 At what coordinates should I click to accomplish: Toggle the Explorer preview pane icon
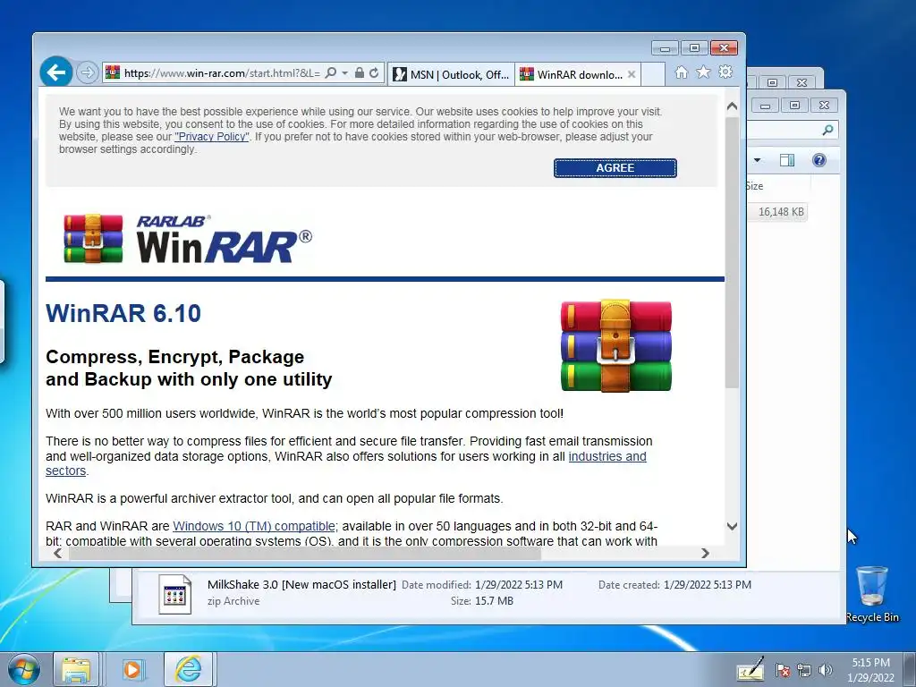[787, 160]
